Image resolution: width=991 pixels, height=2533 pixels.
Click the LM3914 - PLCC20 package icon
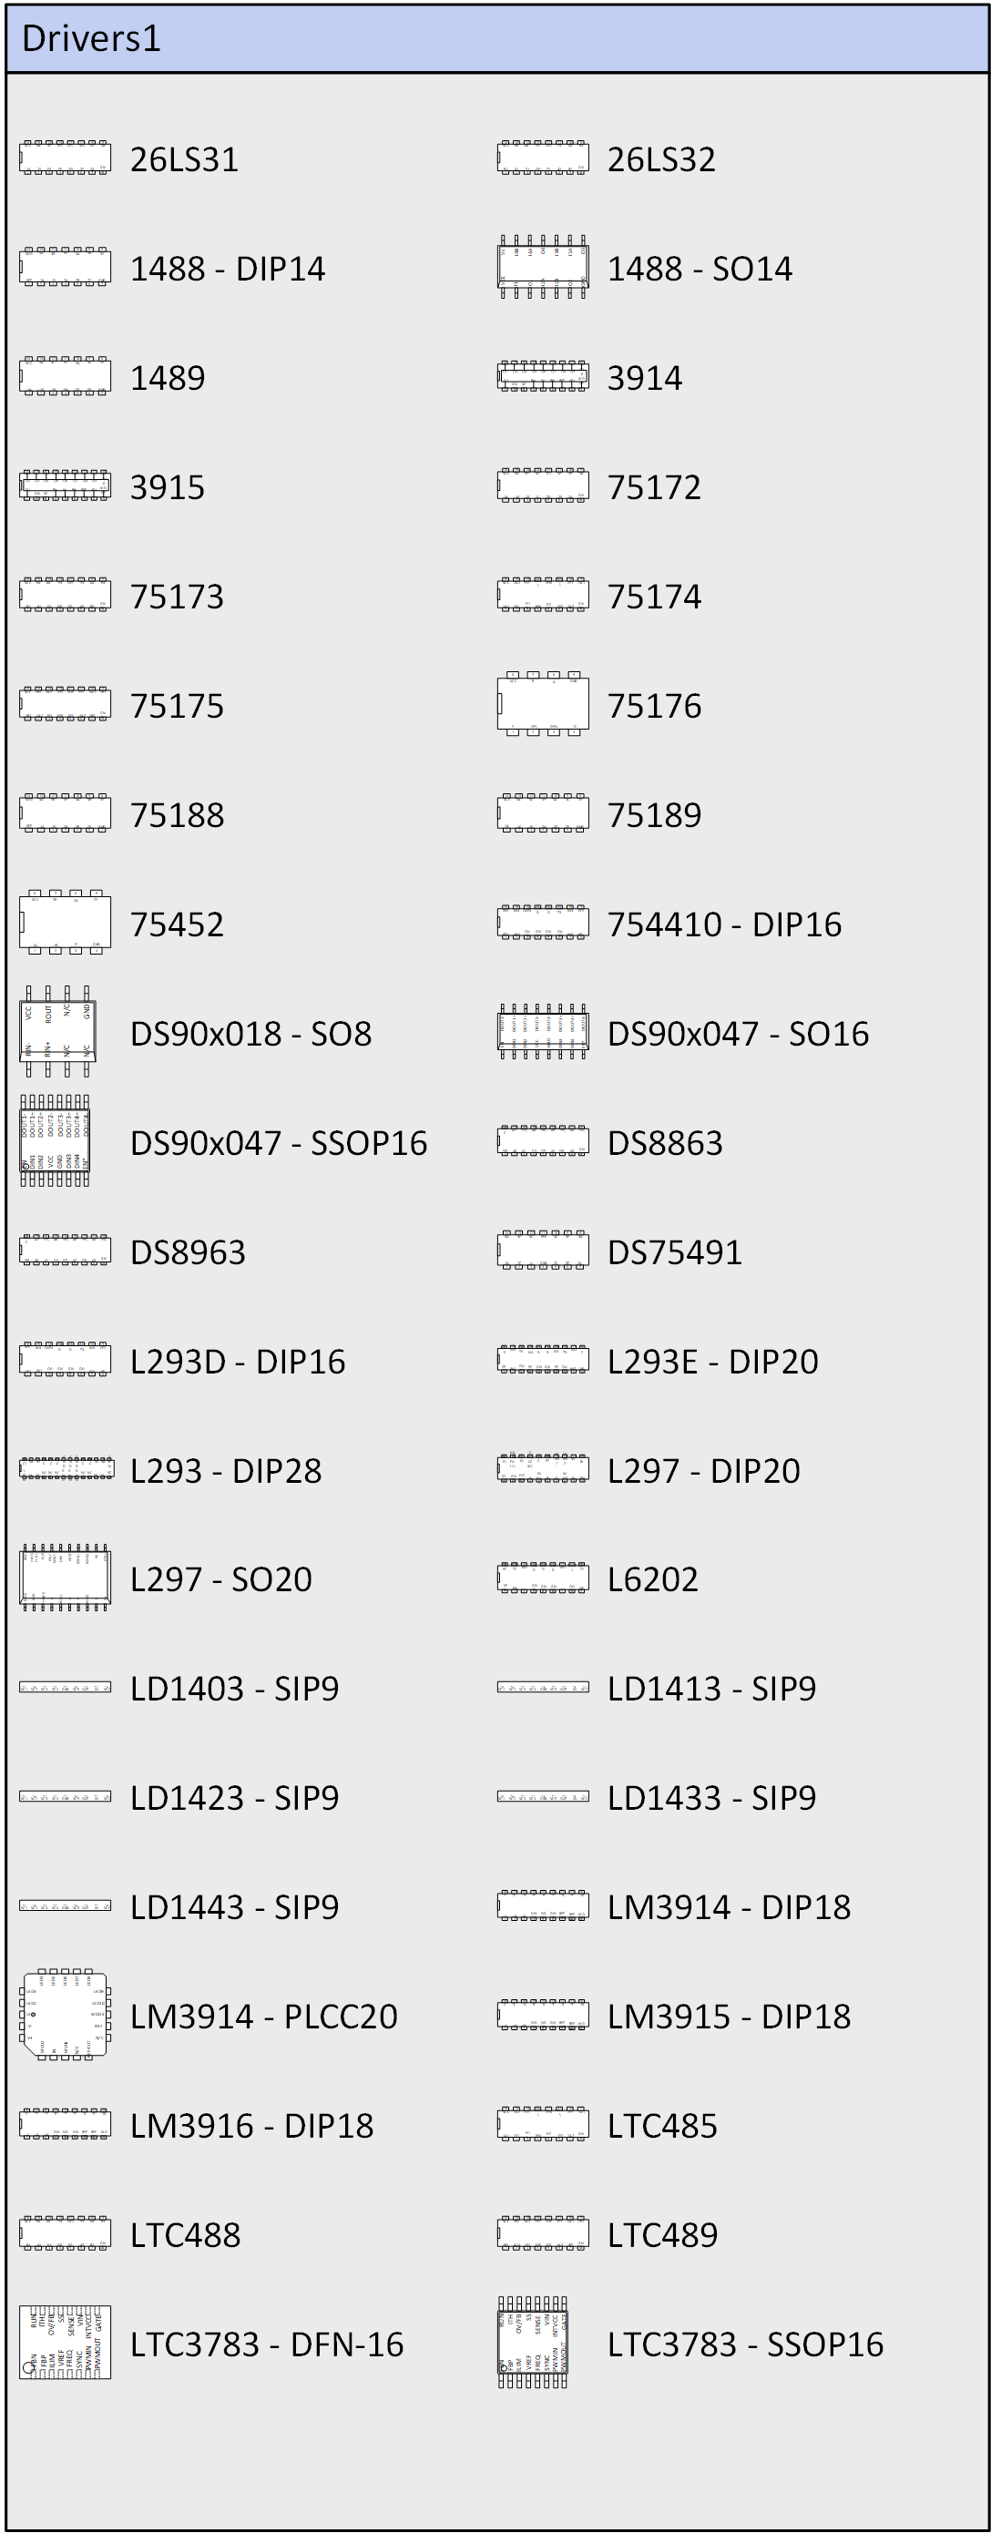pyautogui.click(x=65, y=2016)
